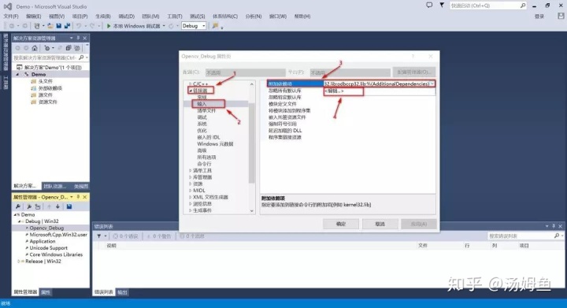This screenshot has height=308, width=567.
Task: Click the Cancel button in property dialog
Action: pos(380,224)
